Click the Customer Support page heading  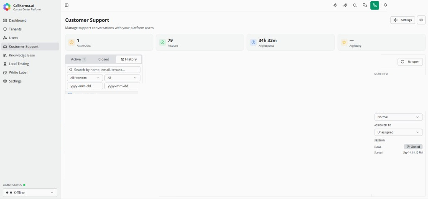(87, 20)
